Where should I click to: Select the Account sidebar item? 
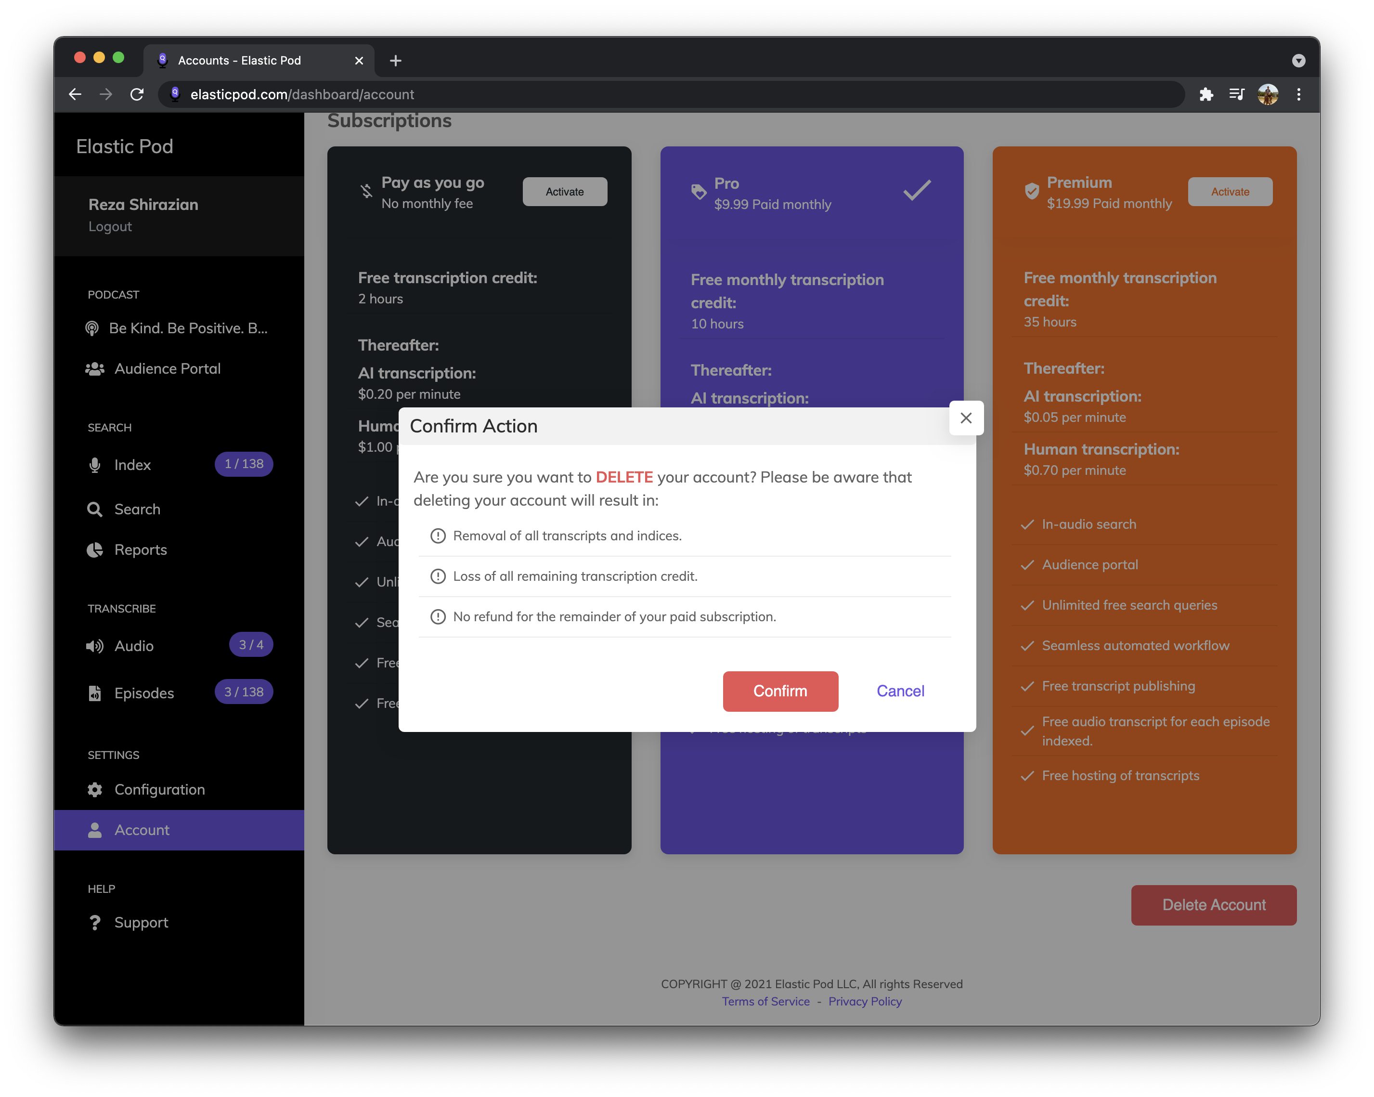pos(179,830)
